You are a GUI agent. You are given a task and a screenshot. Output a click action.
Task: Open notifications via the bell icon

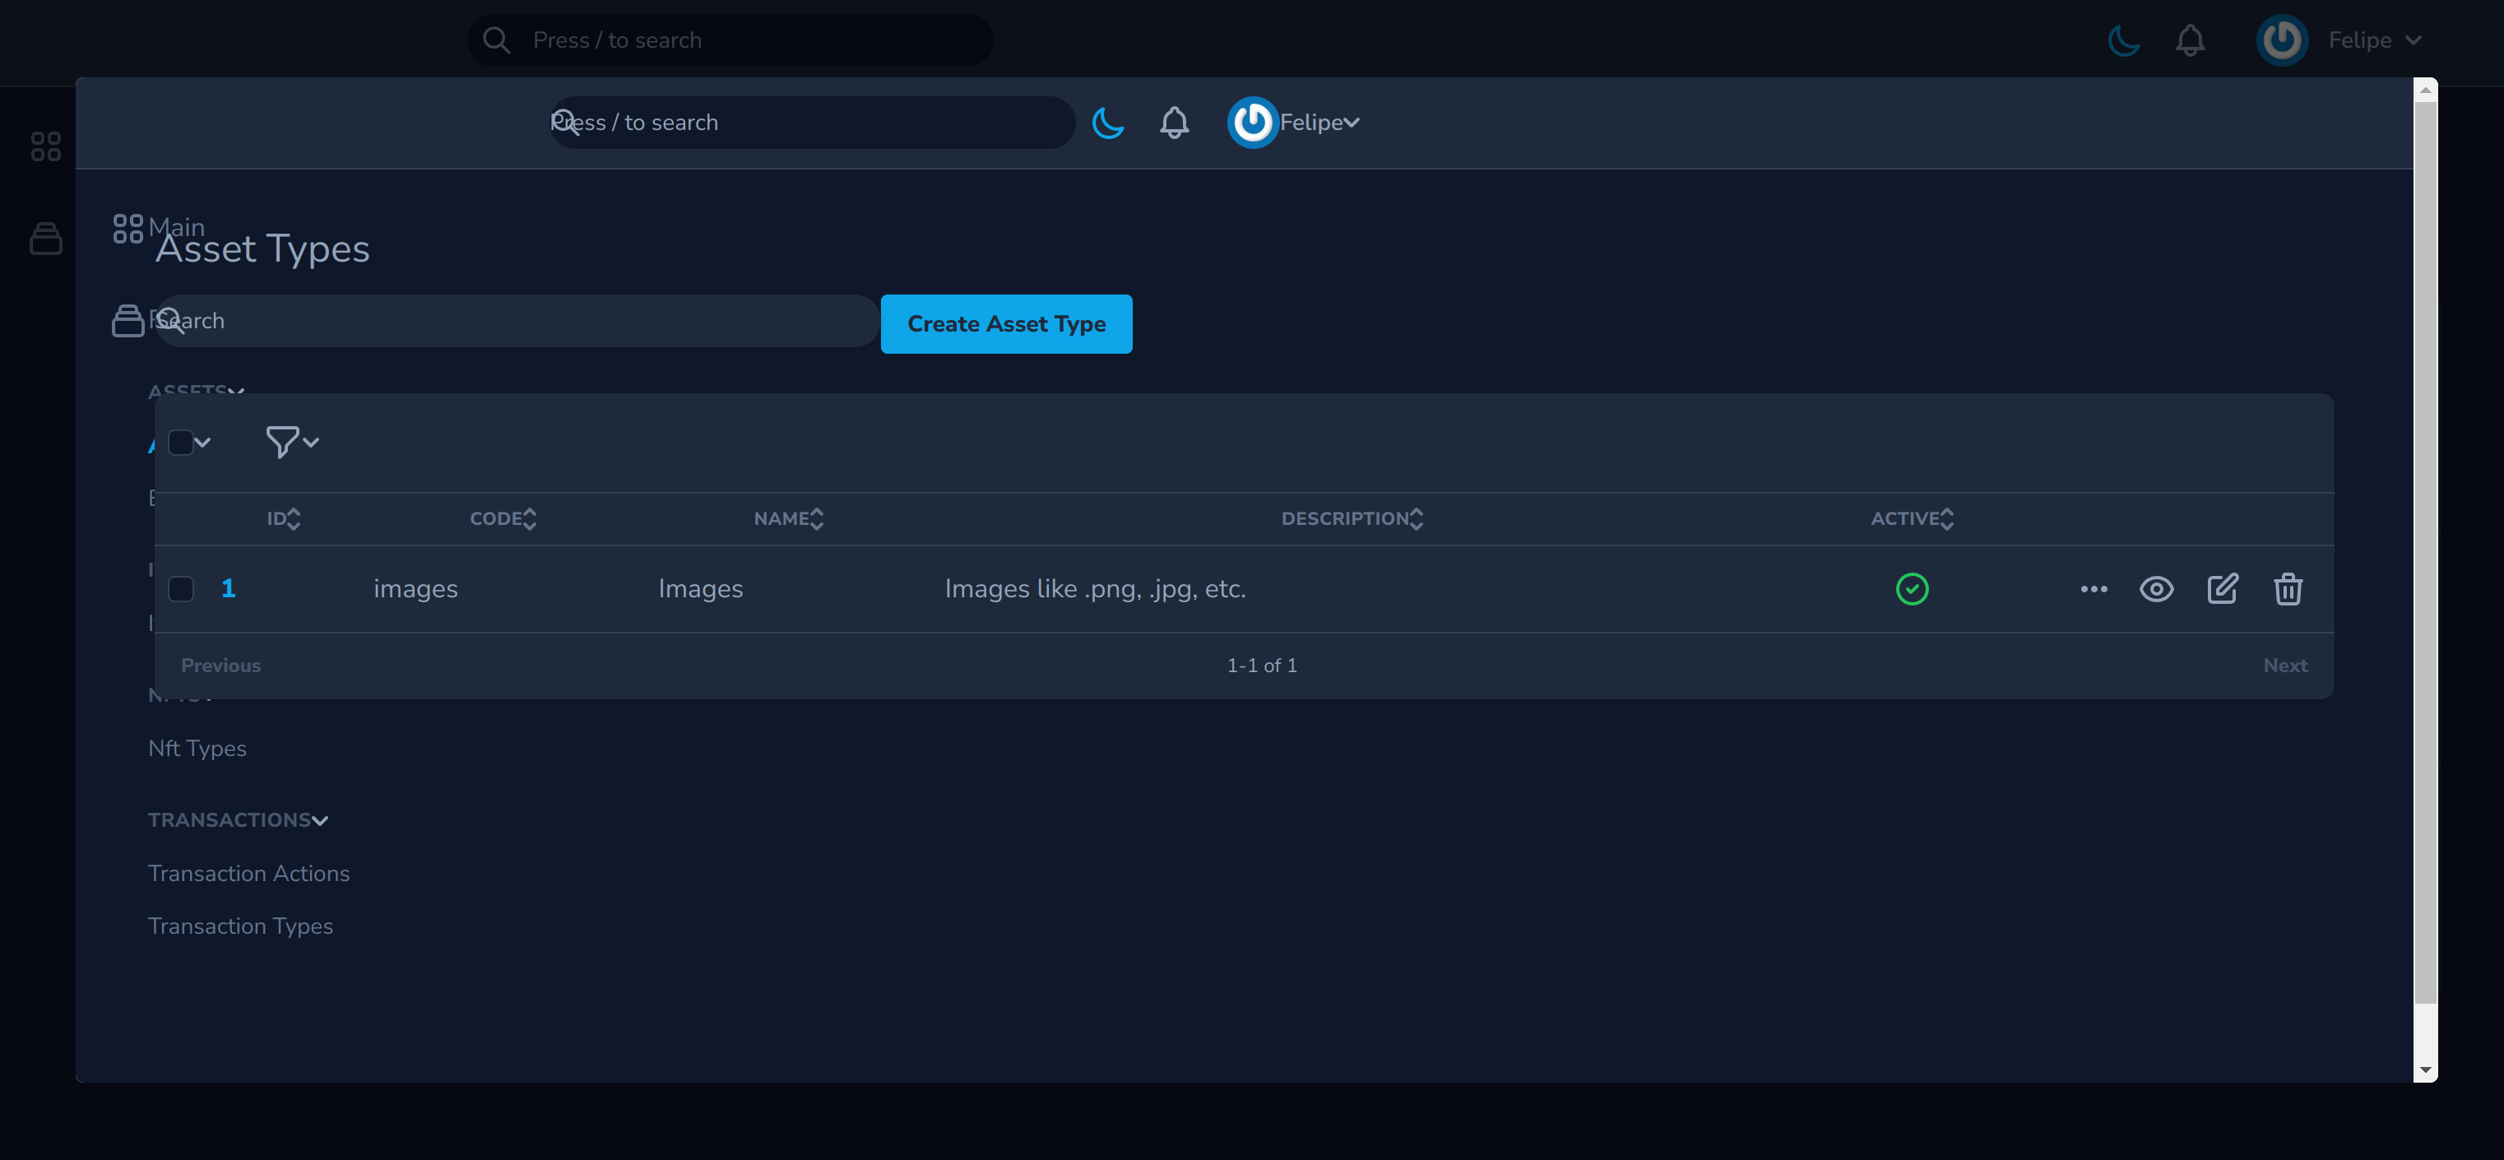1173,123
